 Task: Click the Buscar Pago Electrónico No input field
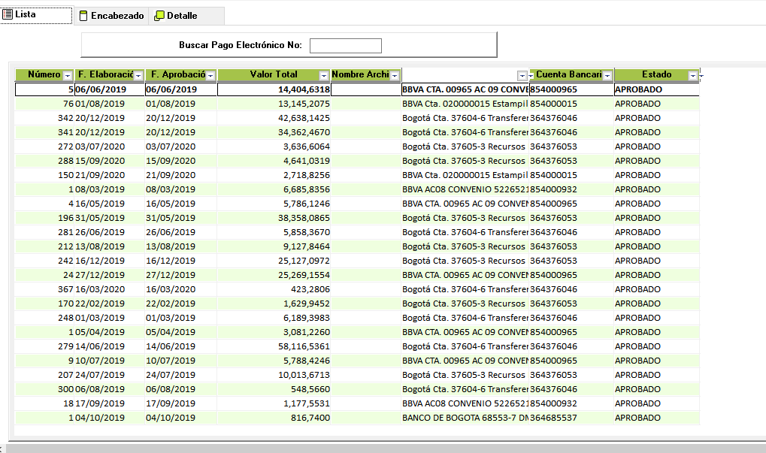click(x=345, y=46)
